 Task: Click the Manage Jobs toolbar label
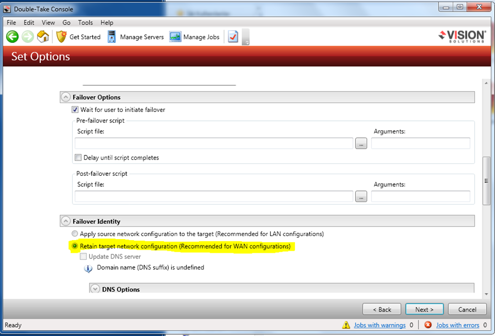tap(202, 37)
